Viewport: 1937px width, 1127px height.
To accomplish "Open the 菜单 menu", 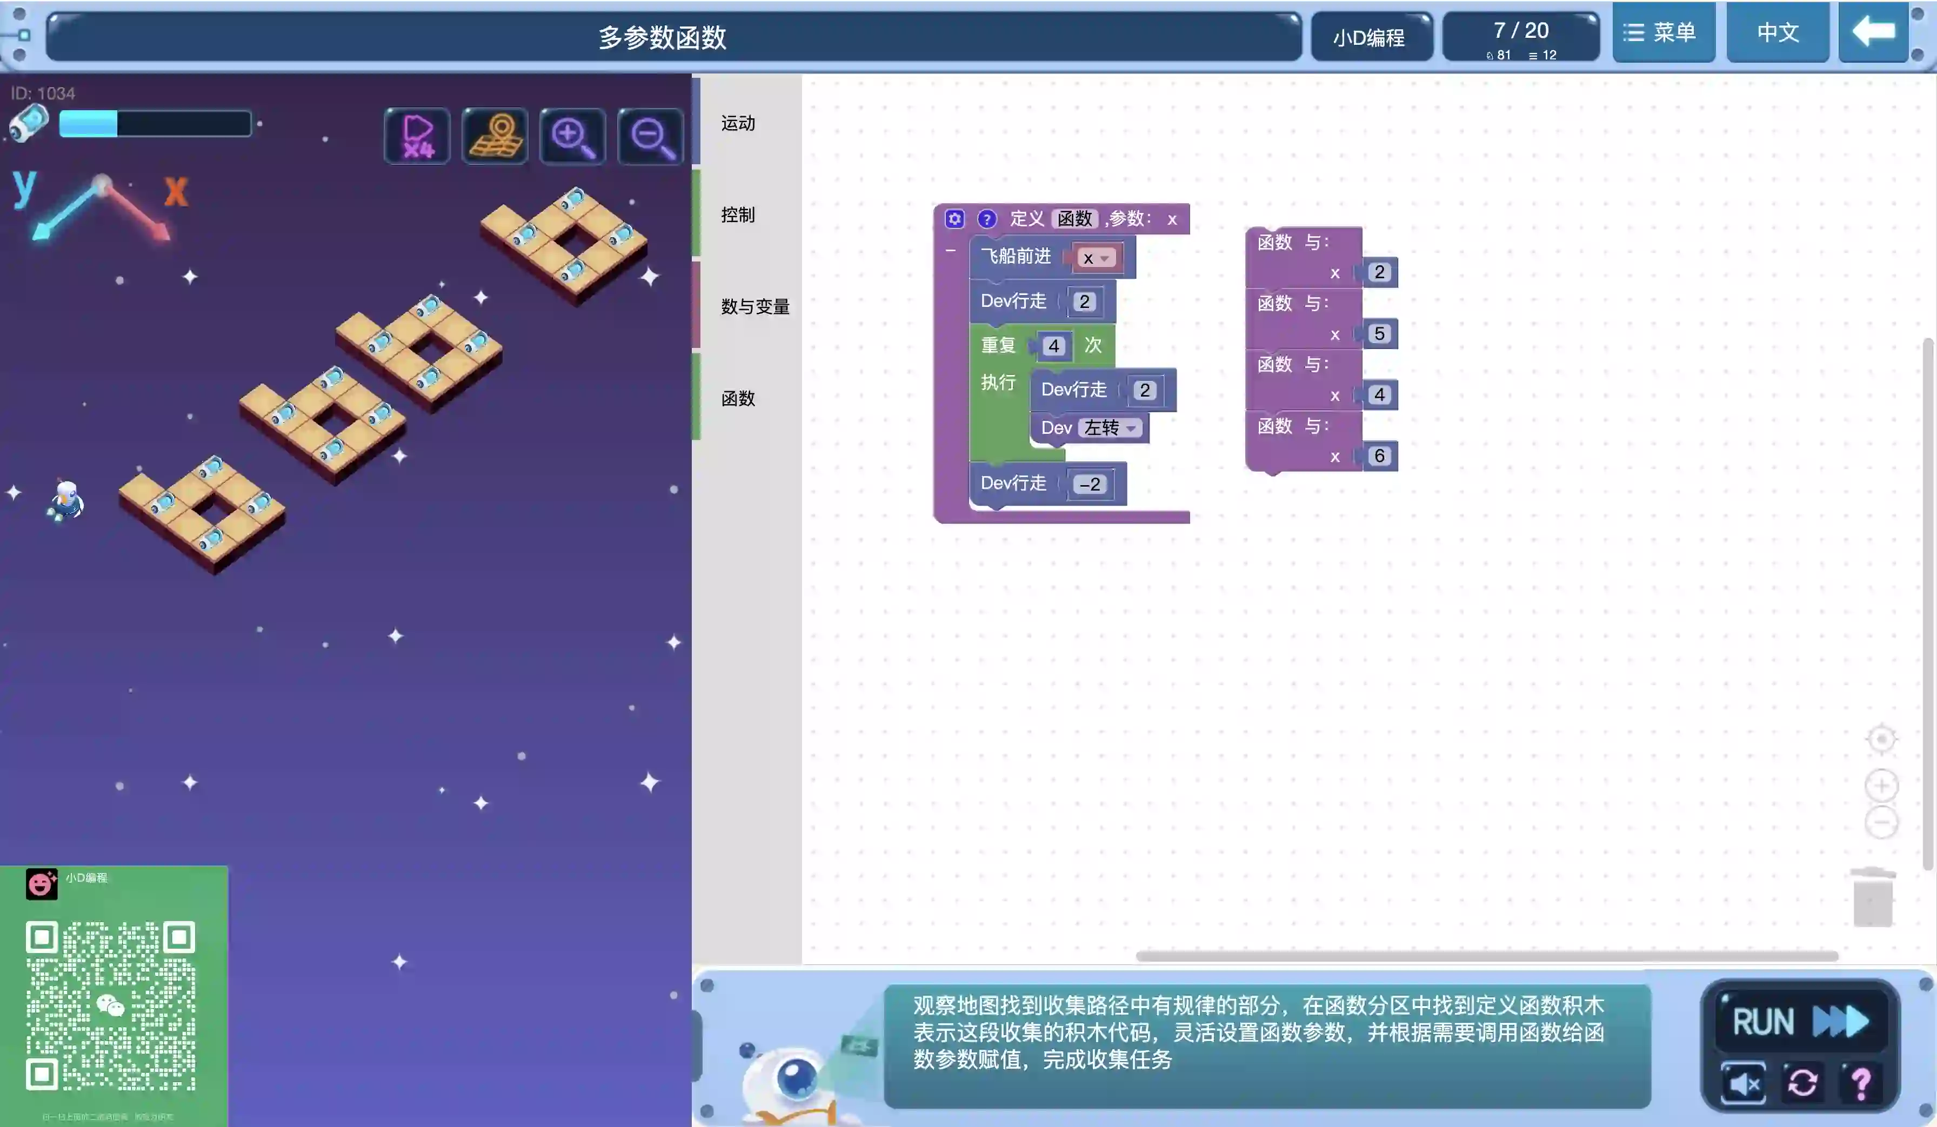I will pyautogui.click(x=1662, y=32).
